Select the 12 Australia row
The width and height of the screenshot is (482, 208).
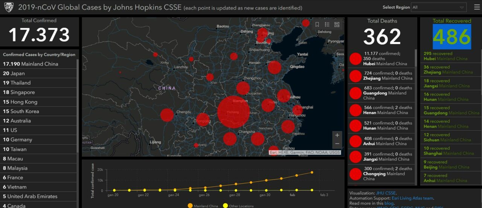pos(38,121)
